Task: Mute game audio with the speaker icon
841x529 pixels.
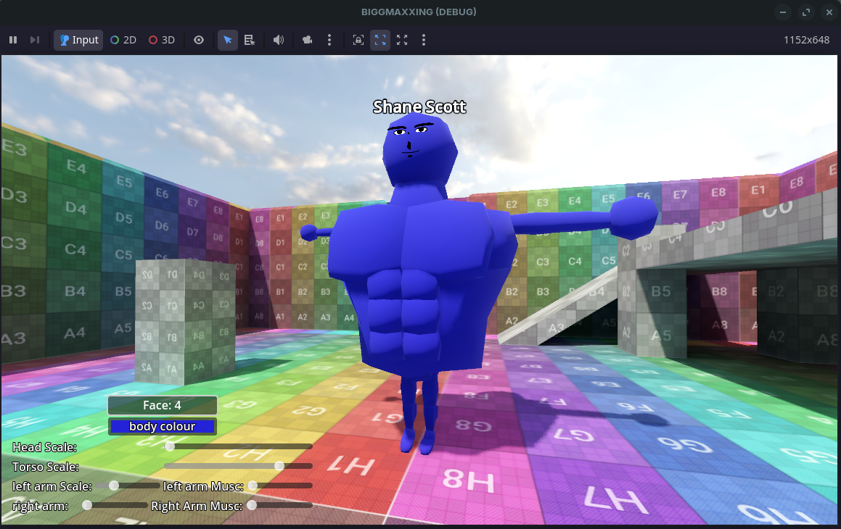Action: 278,40
